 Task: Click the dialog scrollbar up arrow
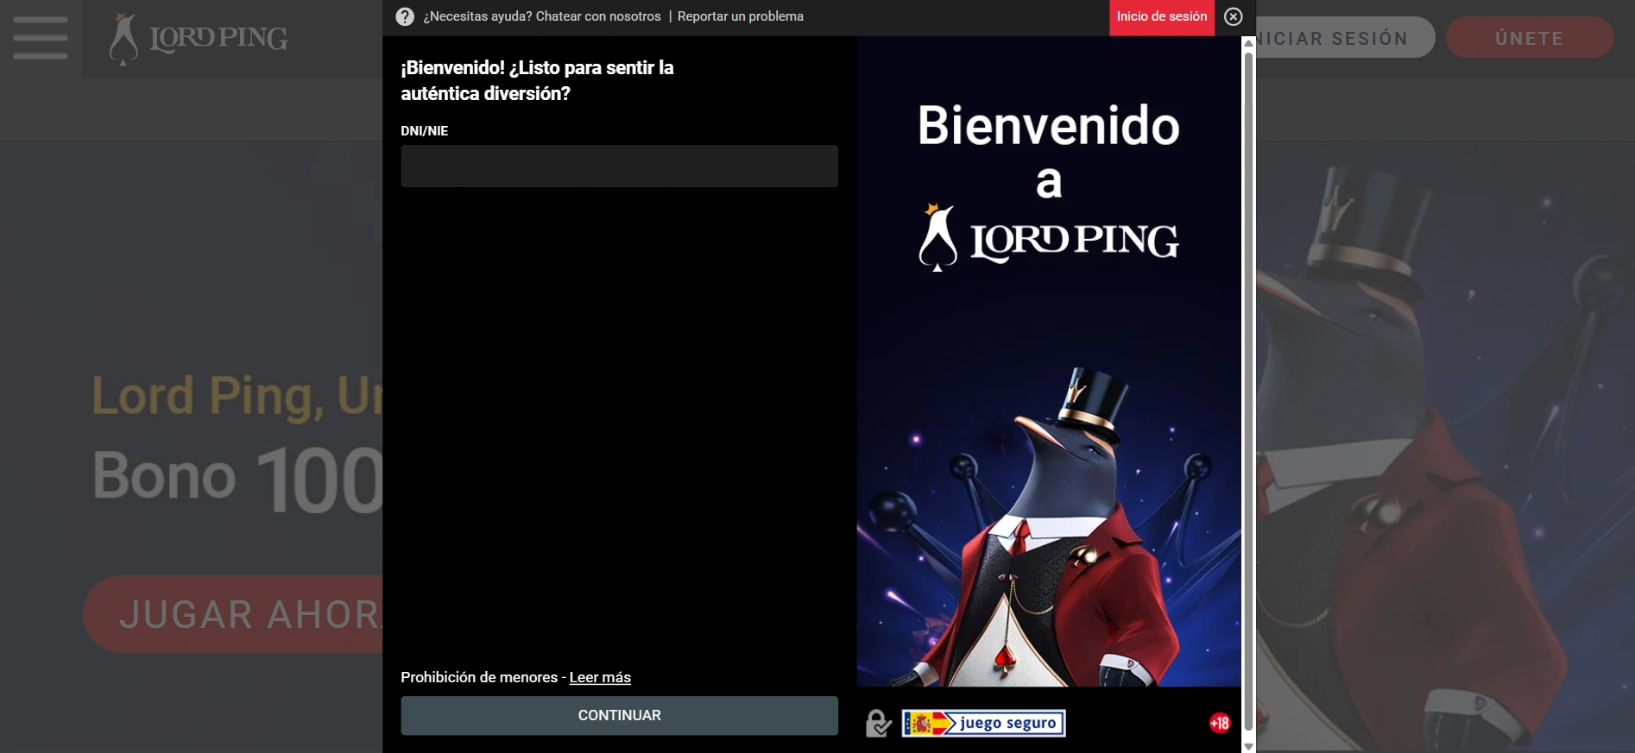coord(1248,43)
